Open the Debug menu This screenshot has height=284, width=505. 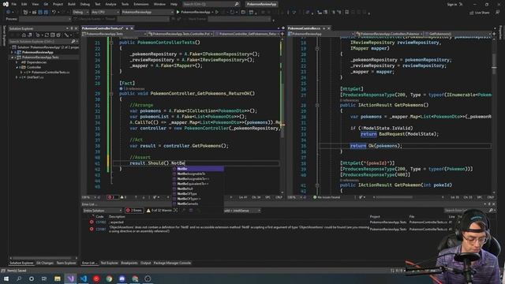click(85, 4)
